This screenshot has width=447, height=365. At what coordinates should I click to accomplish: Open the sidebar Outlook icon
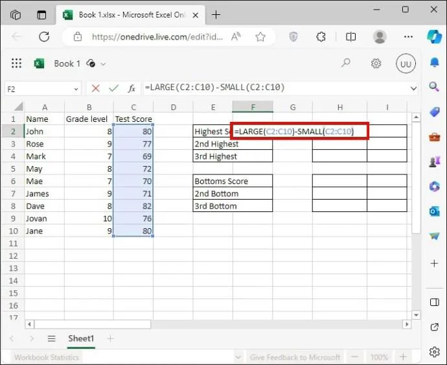(x=435, y=211)
